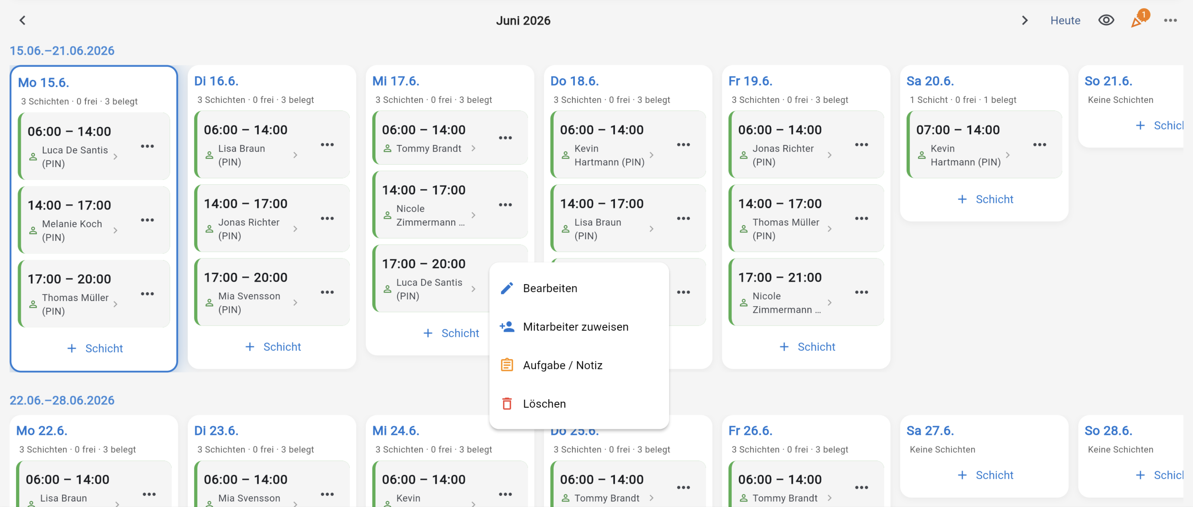Expand Luca De Santis on Mo 15.6. chevron
The height and width of the screenshot is (507, 1193).
pyautogui.click(x=115, y=157)
